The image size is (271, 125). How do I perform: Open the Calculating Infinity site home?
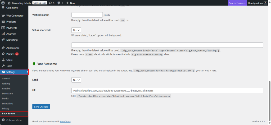[20, 3]
